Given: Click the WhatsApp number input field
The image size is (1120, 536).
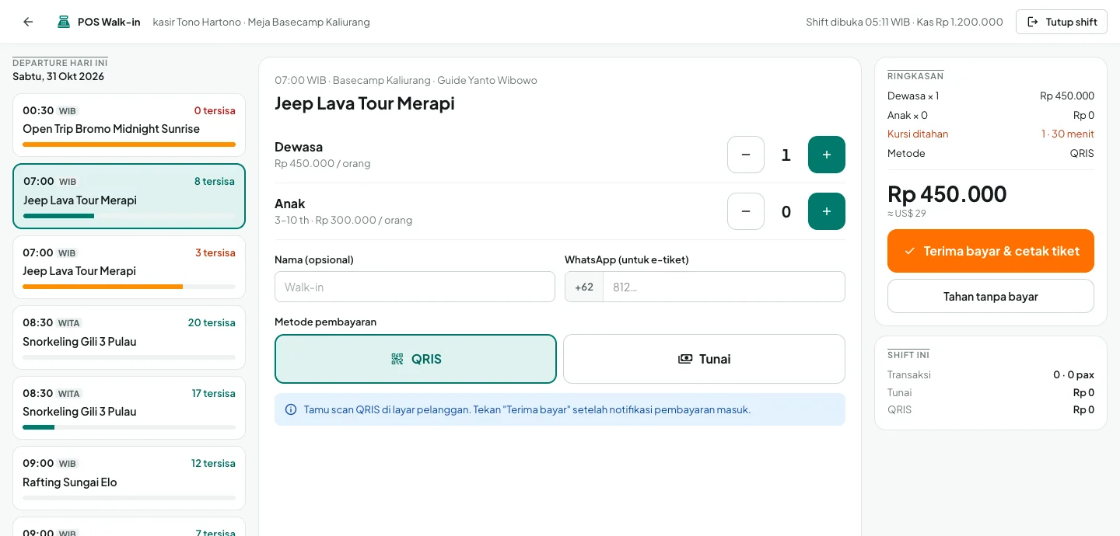Looking at the screenshot, I should (x=724, y=287).
